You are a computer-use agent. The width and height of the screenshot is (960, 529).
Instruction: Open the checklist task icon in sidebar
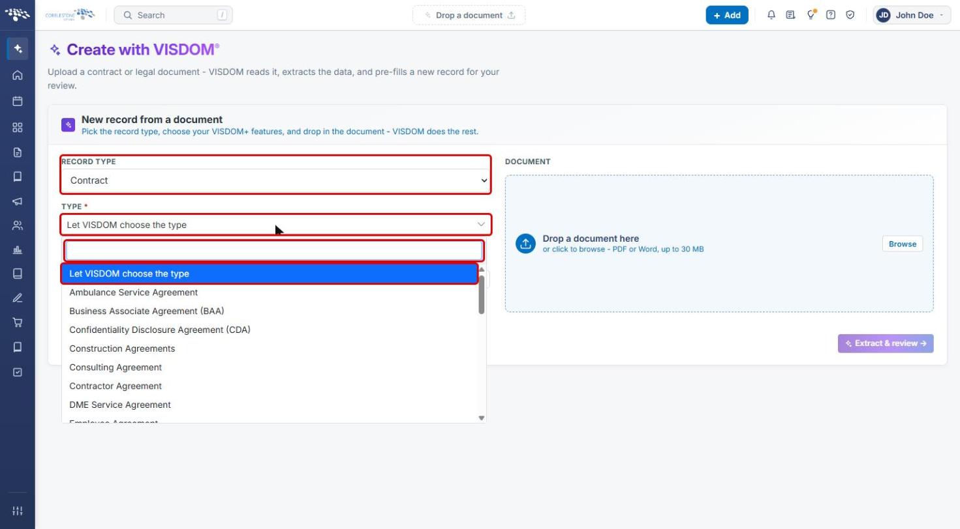[x=18, y=372]
